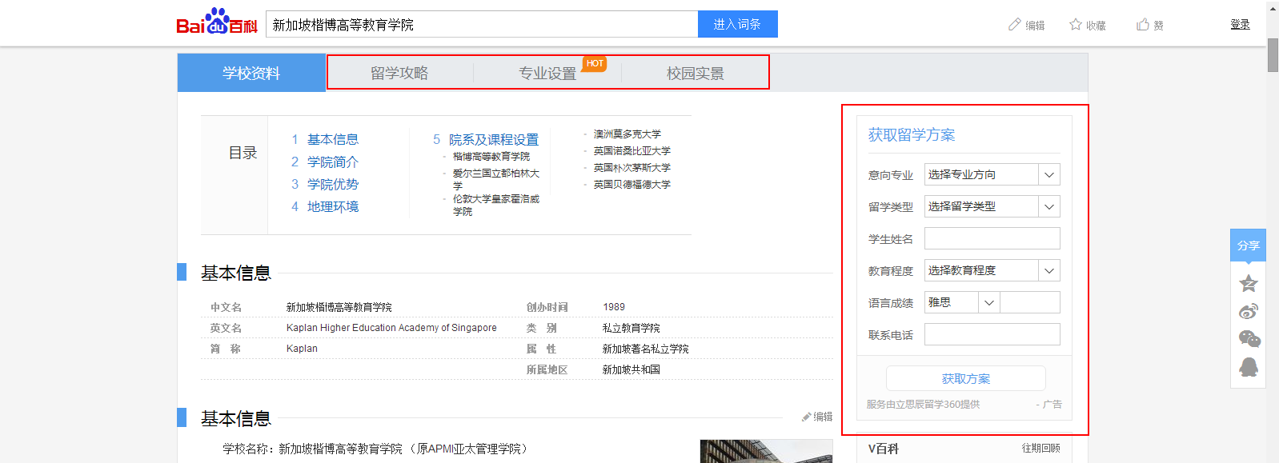Click the 联系电话 input field
Image resolution: width=1279 pixels, height=463 pixels.
(992, 334)
